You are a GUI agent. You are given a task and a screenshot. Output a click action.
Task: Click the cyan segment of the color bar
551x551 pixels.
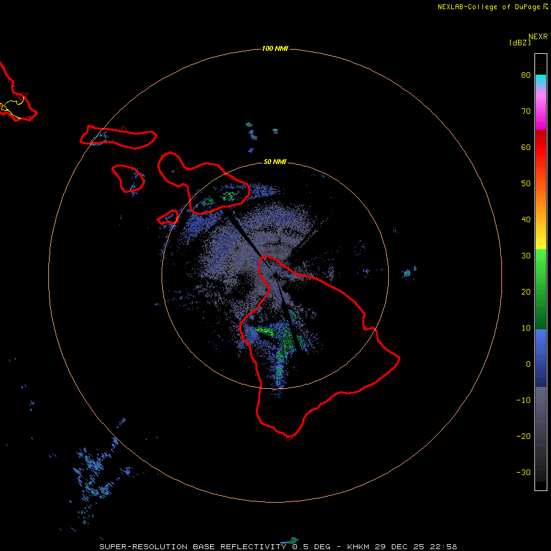pyautogui.click(x=541, y=80)
